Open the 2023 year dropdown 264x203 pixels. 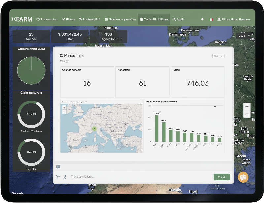[x=243, y=35]
